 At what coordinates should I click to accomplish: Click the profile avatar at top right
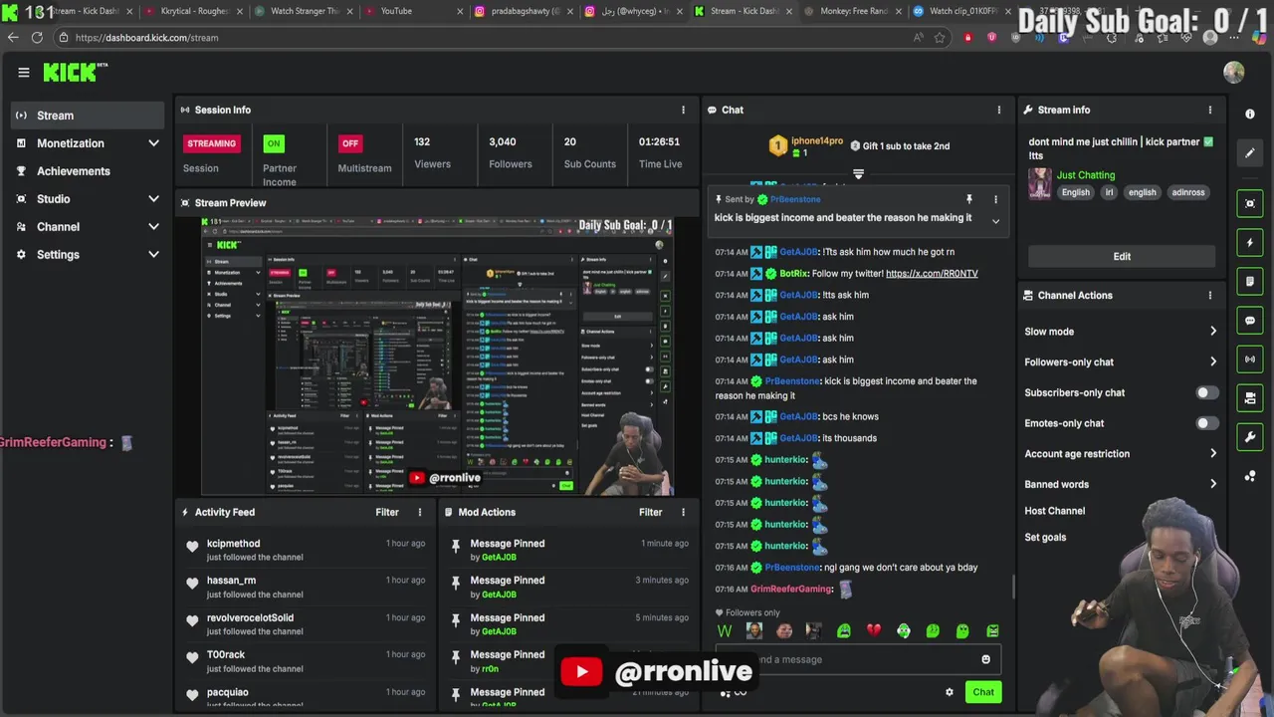(x=1234, y=72)
